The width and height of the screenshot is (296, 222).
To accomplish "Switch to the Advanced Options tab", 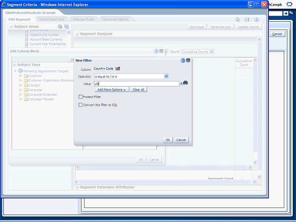I will point(116,19).
